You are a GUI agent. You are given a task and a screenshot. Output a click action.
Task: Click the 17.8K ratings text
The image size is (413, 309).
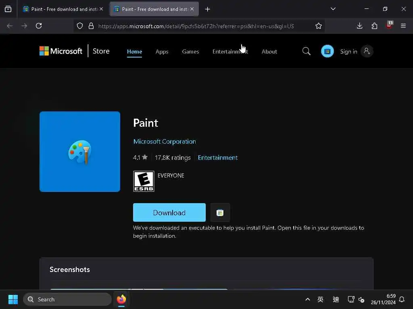click(173, 158)
